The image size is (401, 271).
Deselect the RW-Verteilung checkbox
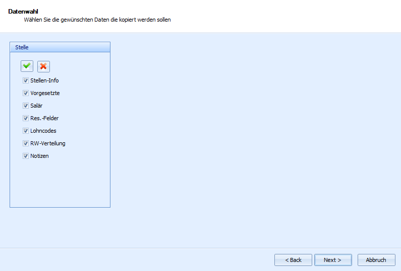point(25,143)
